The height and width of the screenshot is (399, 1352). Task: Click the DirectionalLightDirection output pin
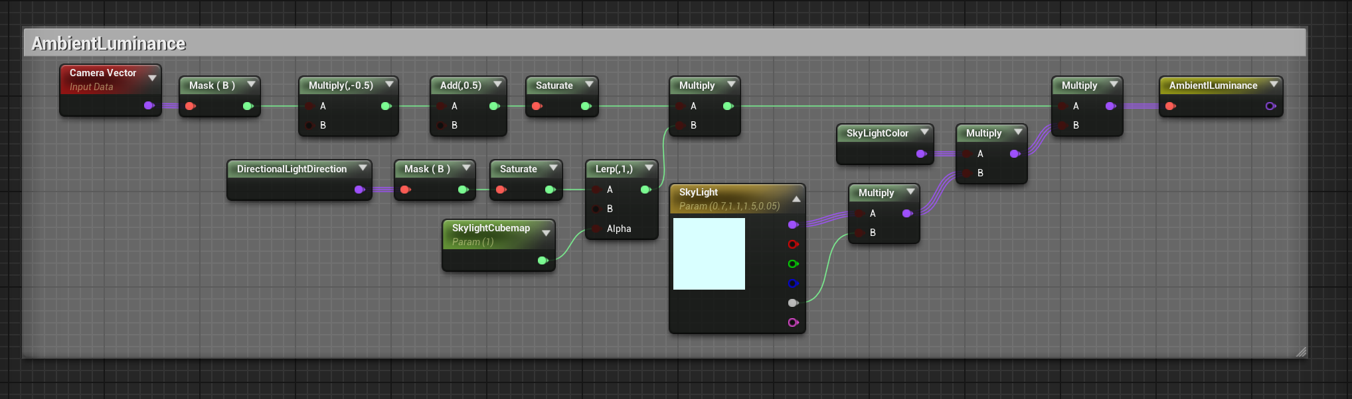click(x=359, y=190)
